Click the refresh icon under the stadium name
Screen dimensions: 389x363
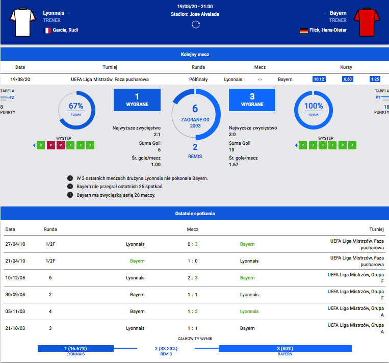195,25
